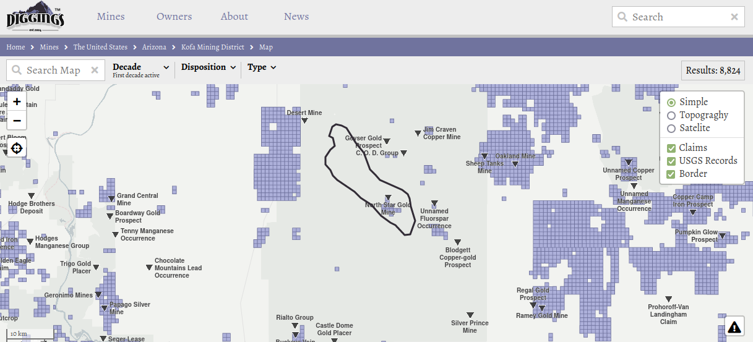Image resolution: width=753 pixels, height=342 pixels.
Task: Locate my position with crosshair button
Action: [17, 148]
